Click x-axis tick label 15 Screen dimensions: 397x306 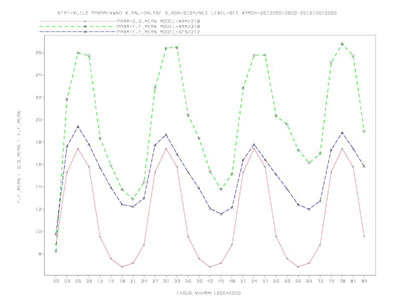point(111,281)
